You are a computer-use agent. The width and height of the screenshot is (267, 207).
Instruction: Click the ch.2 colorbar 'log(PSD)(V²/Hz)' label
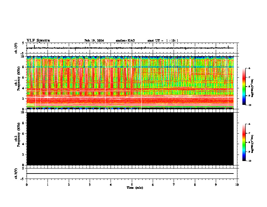pos(252,144)
